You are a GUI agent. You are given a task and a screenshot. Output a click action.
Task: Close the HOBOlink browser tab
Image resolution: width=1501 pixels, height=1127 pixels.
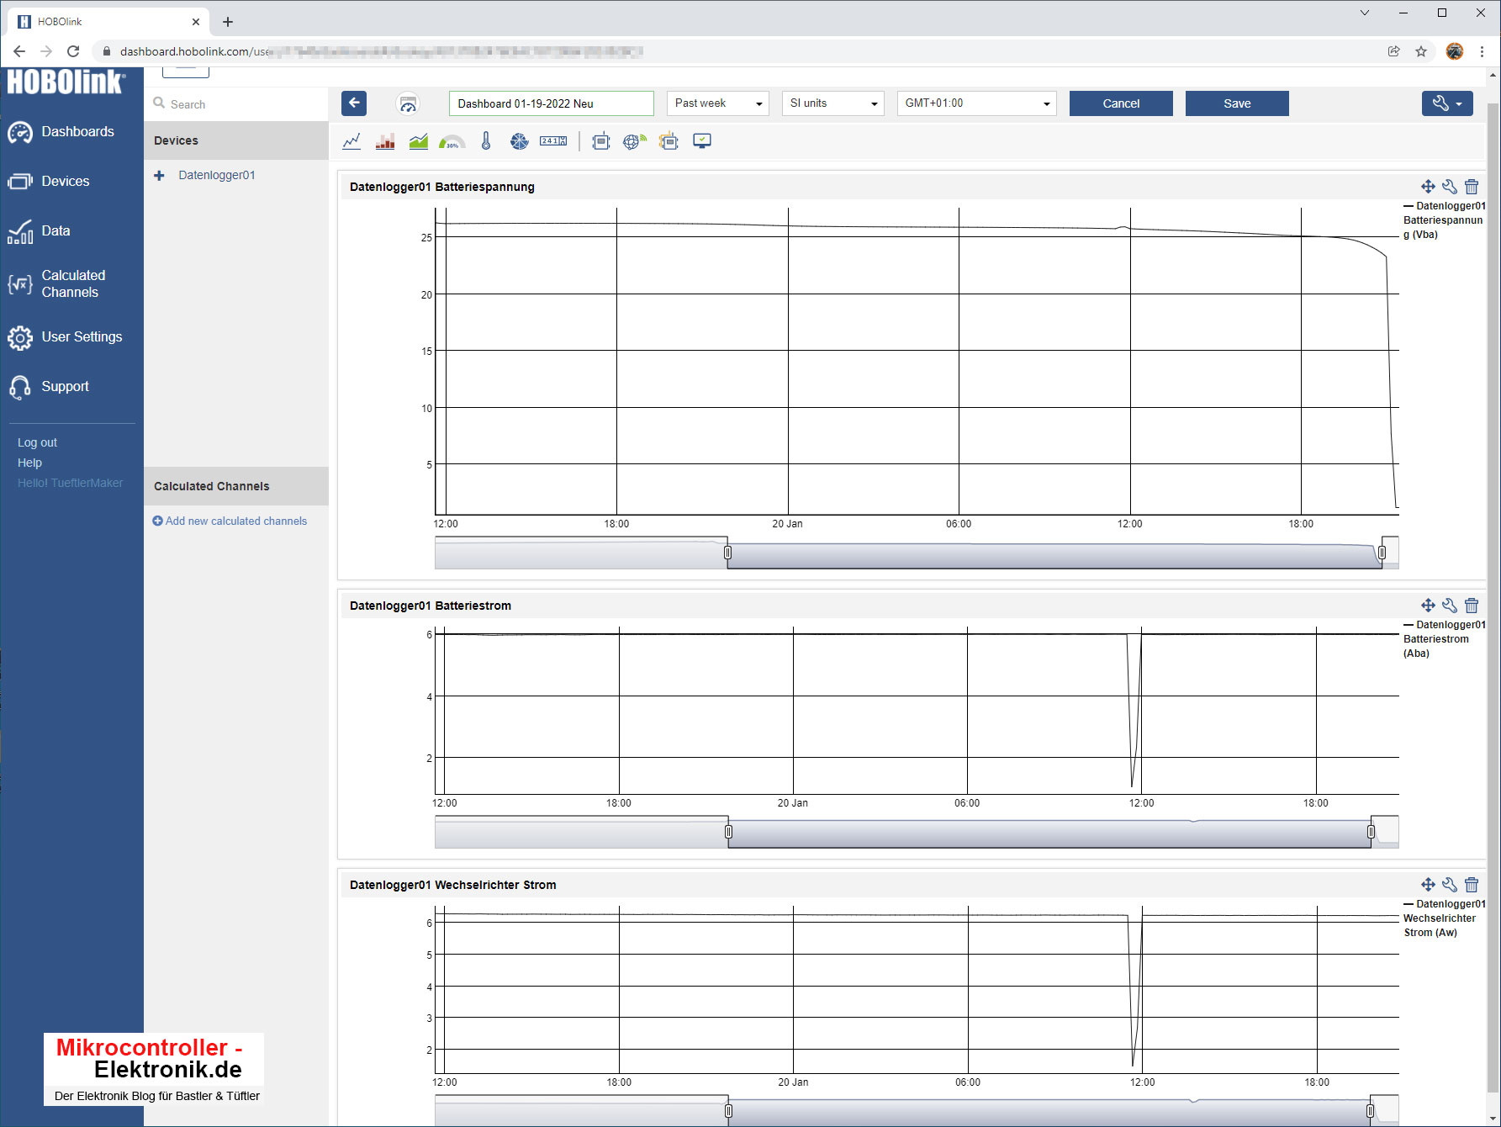(x=196, y=22)
